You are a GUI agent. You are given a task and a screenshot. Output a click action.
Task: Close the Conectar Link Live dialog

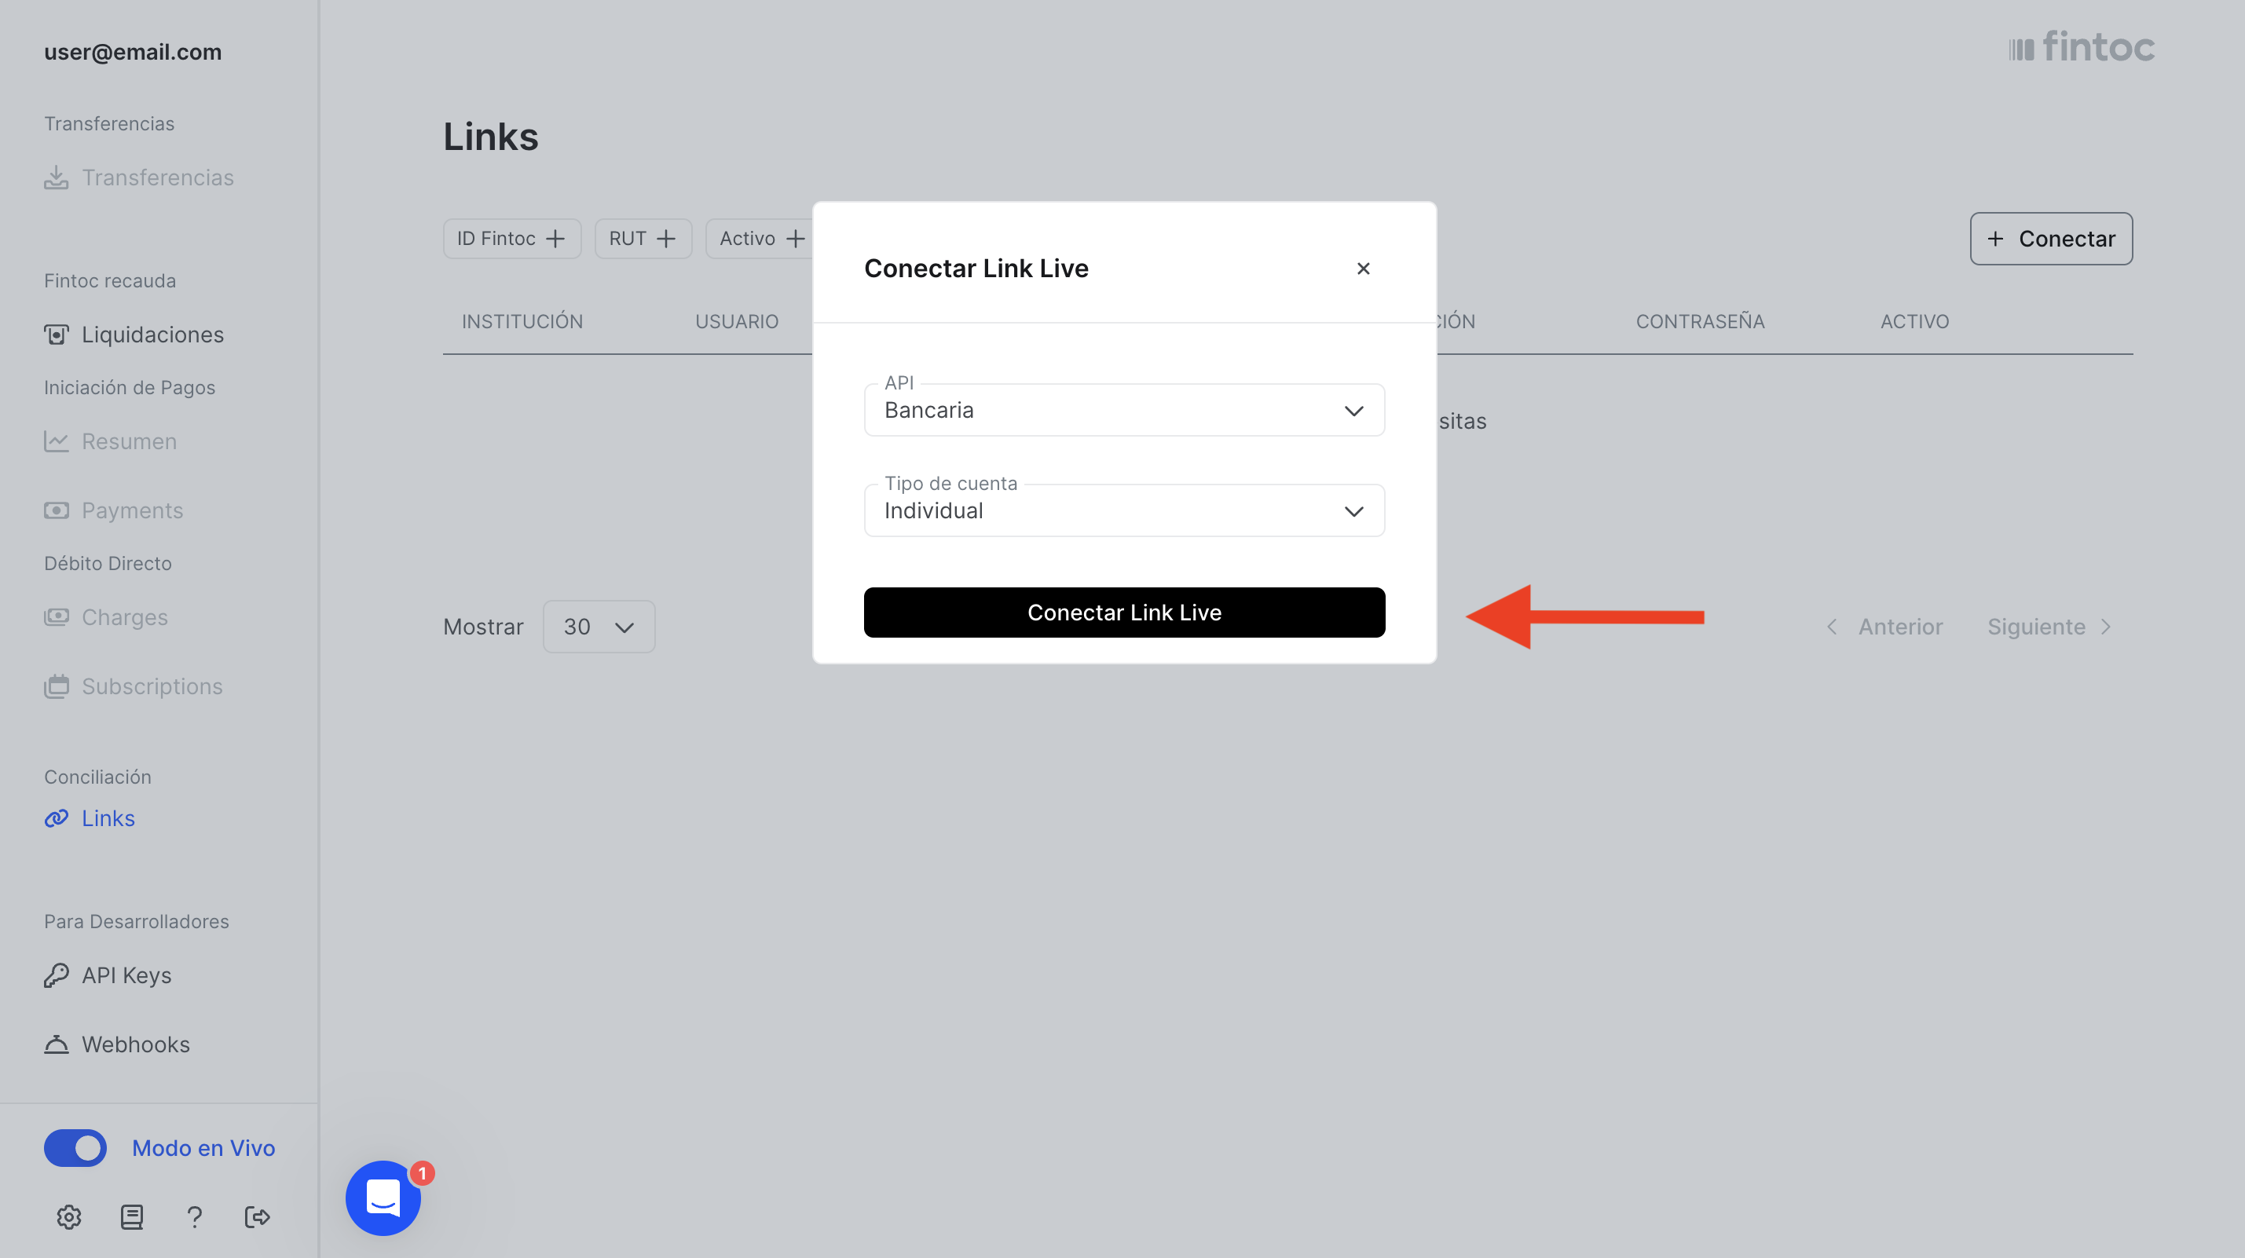pos(1363,269)
